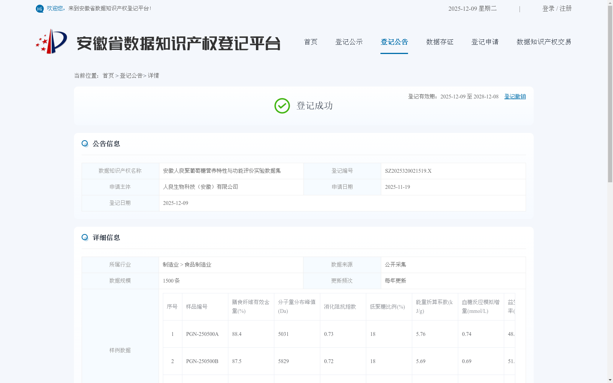Click the 详细信息 section bullet icon

(x=85, y=237)
